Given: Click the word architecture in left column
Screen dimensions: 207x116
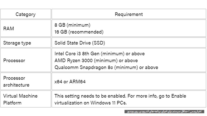Looking at the screenshot, I should pyautogui.click(x=16, y=85).
